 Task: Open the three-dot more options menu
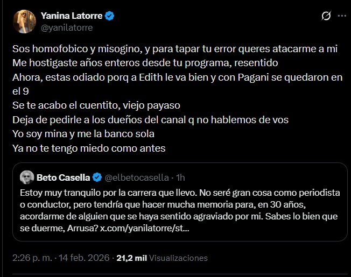[x=341, y=16]
